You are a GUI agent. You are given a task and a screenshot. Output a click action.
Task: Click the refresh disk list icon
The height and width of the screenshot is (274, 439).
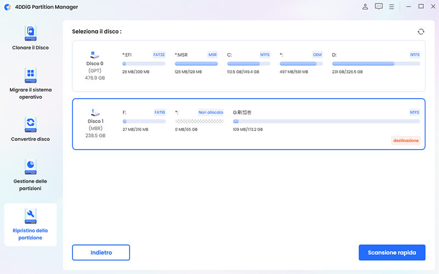(421, 32)
